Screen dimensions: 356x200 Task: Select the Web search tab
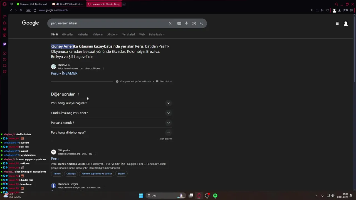pyautogui.click(x=142, y=34)
